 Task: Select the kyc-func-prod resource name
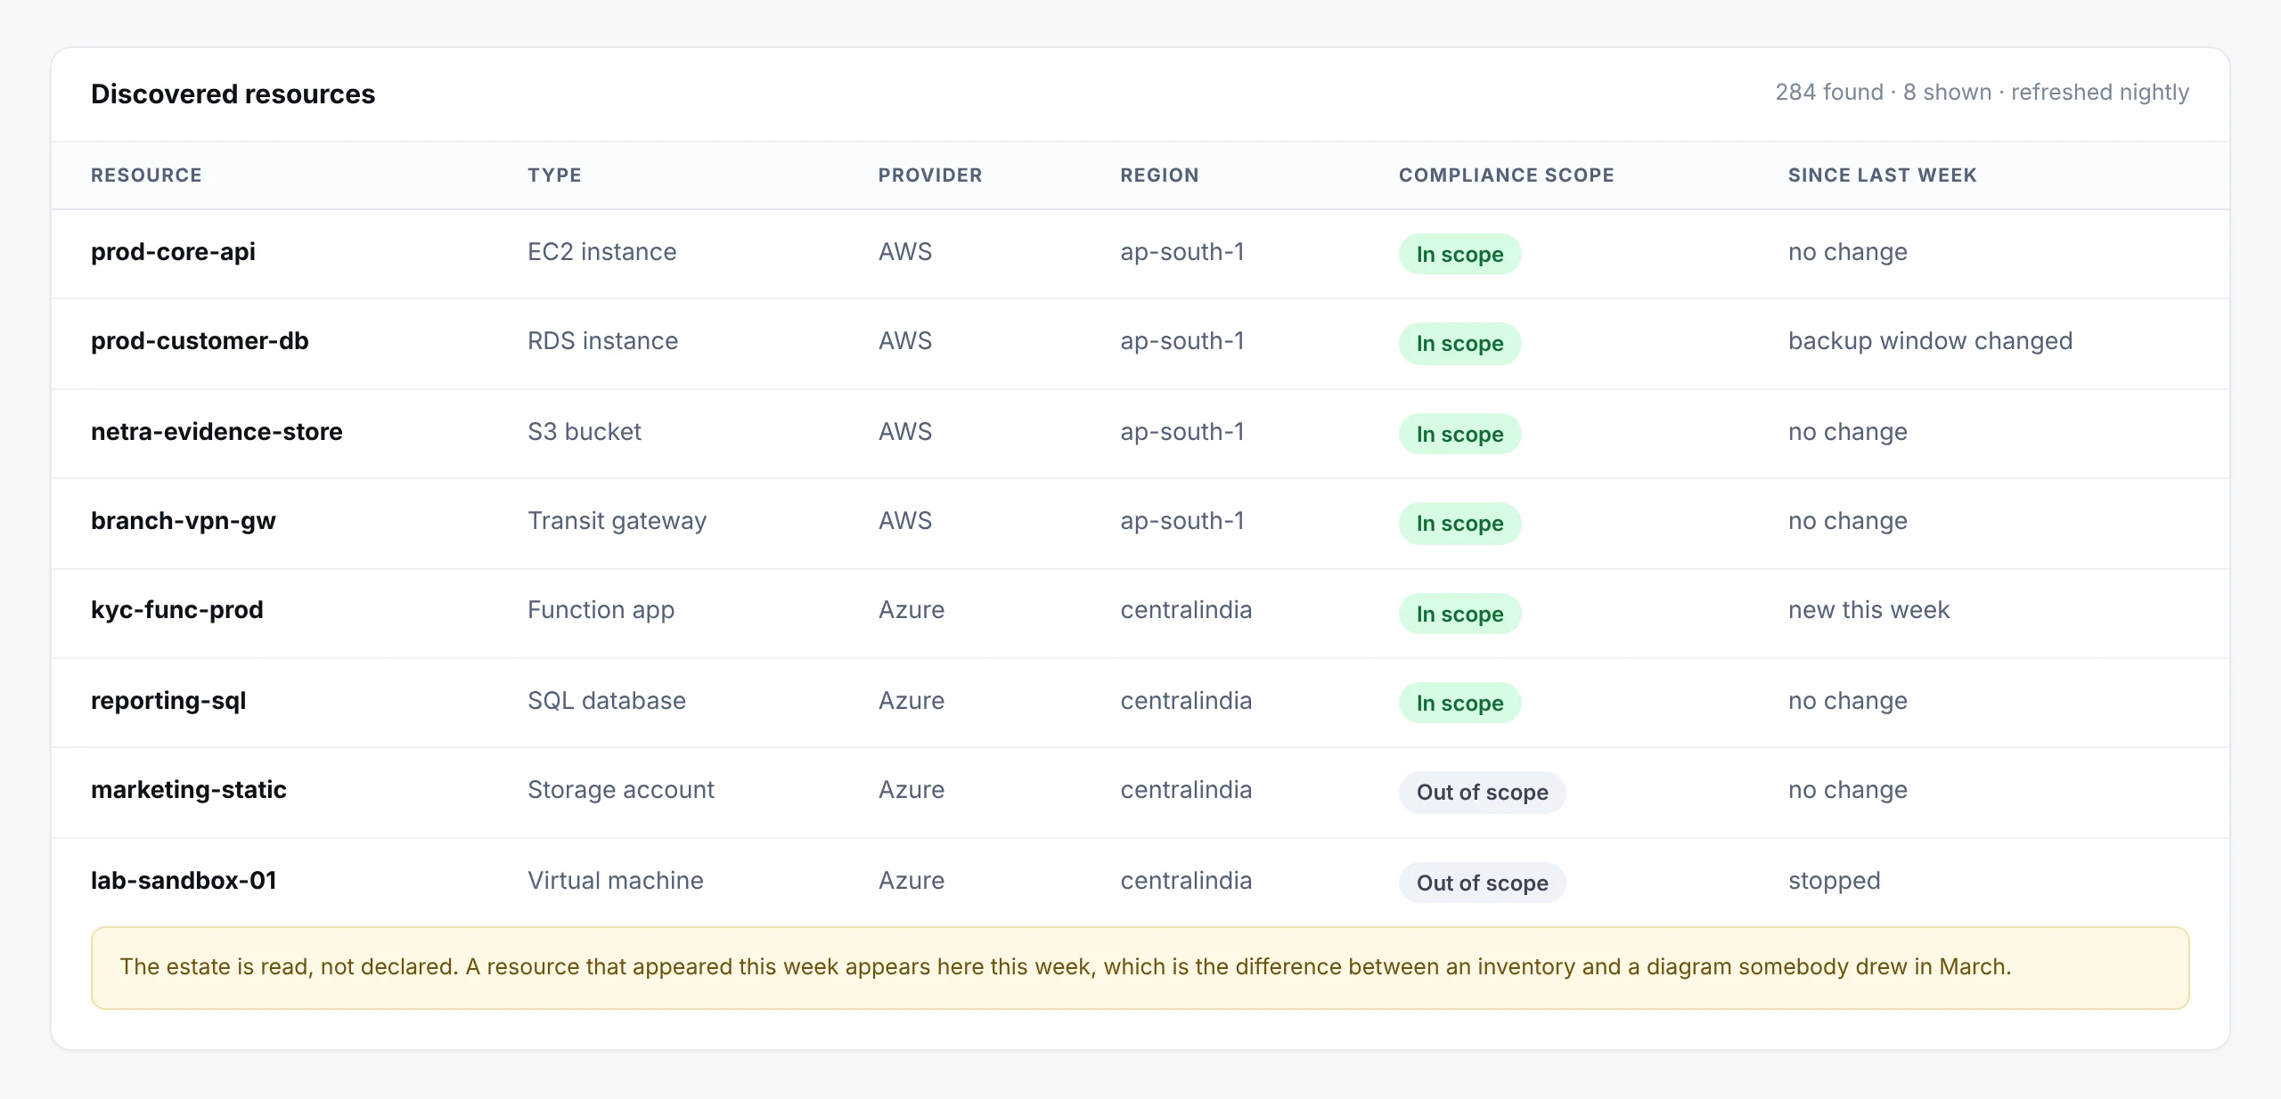coord(177,610)
